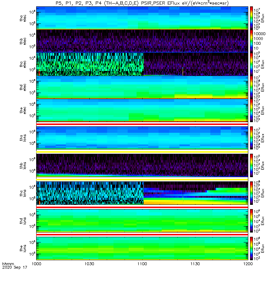
Task: Select the "the ions" y-axis label
Action: tap(23, 248)
